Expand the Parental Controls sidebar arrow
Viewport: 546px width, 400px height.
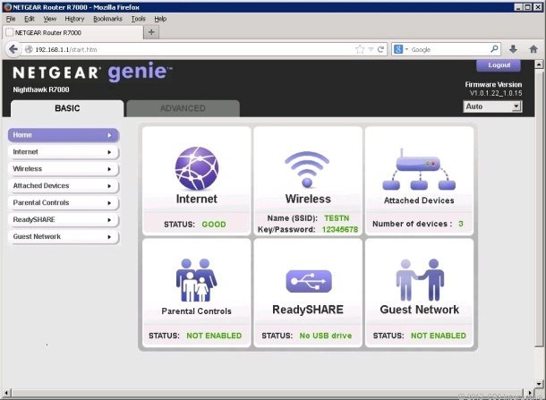[109, 203]
